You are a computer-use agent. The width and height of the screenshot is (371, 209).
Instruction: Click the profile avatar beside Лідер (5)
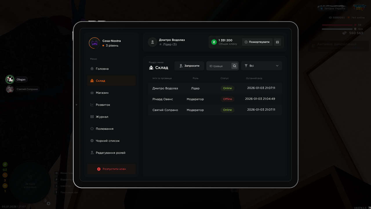coord(152,42)
